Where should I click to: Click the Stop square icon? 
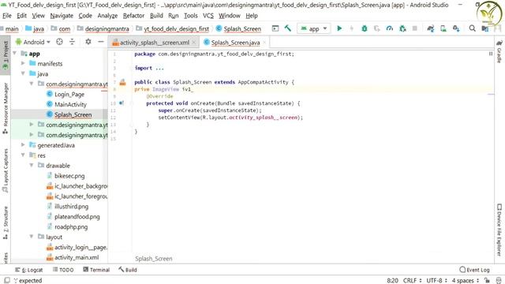tap(415, 28)
